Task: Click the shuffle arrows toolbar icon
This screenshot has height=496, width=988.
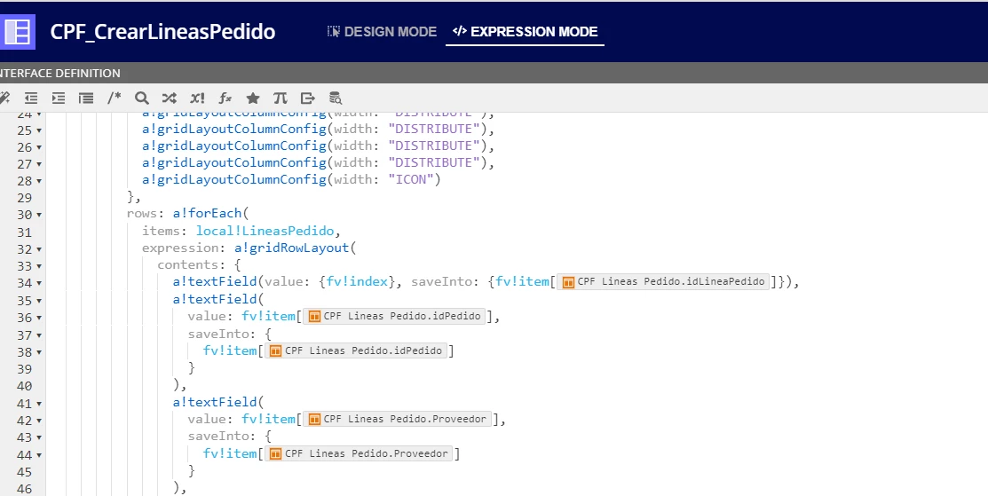Action: (169, 98)
